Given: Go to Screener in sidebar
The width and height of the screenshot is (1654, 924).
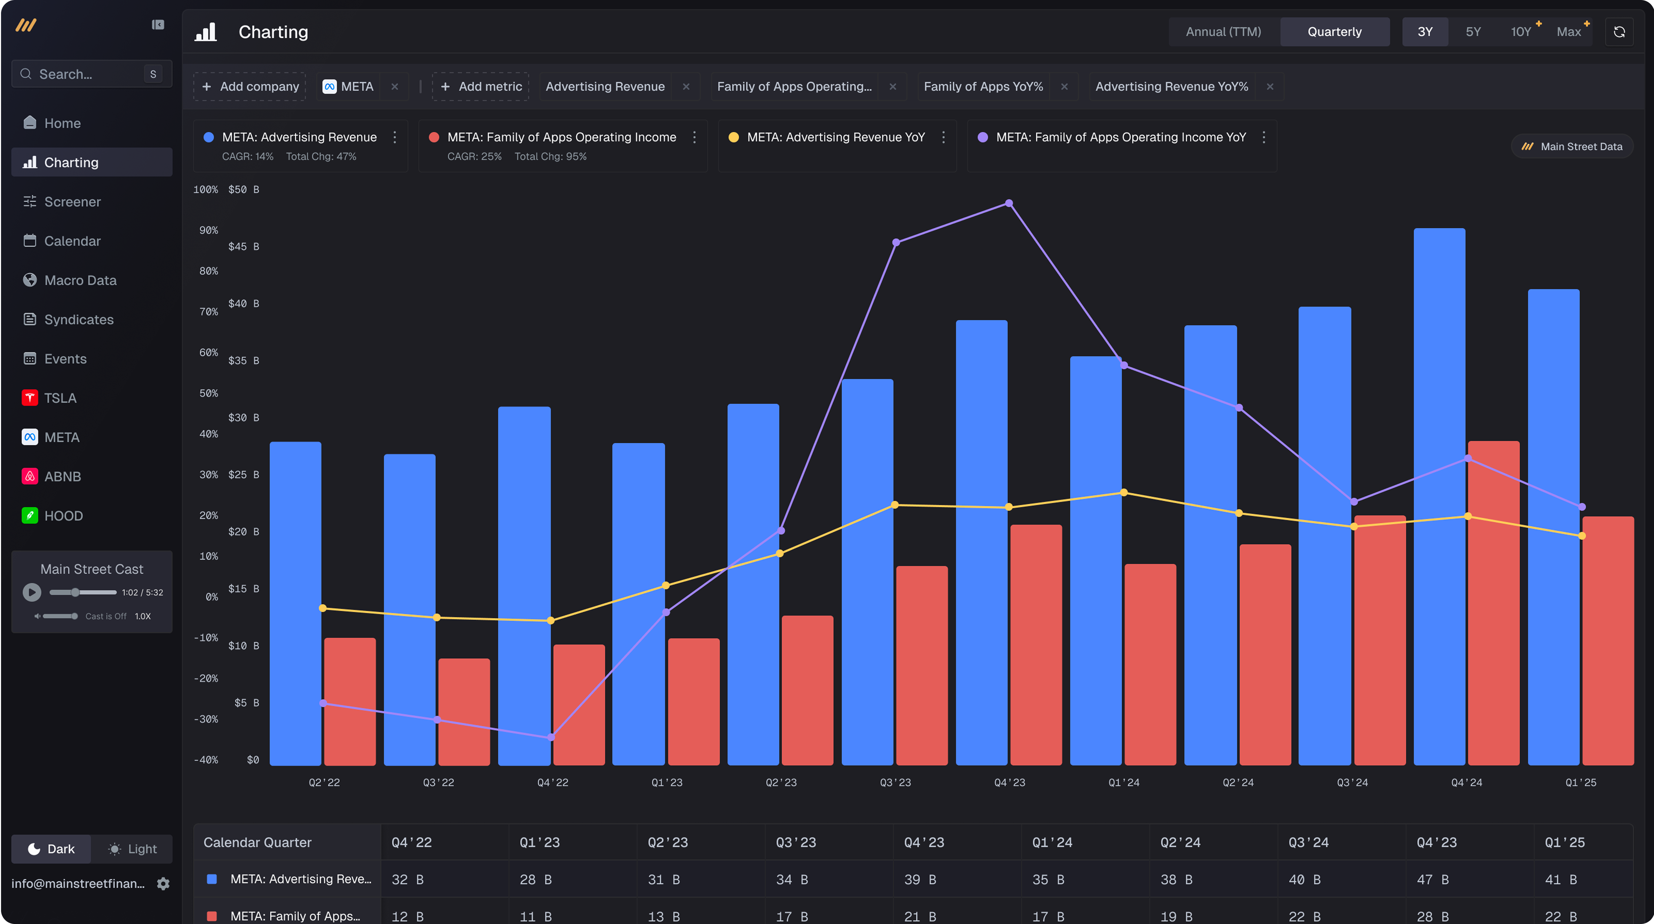Looking at the screenshot, I should click(x=72, y=202).
